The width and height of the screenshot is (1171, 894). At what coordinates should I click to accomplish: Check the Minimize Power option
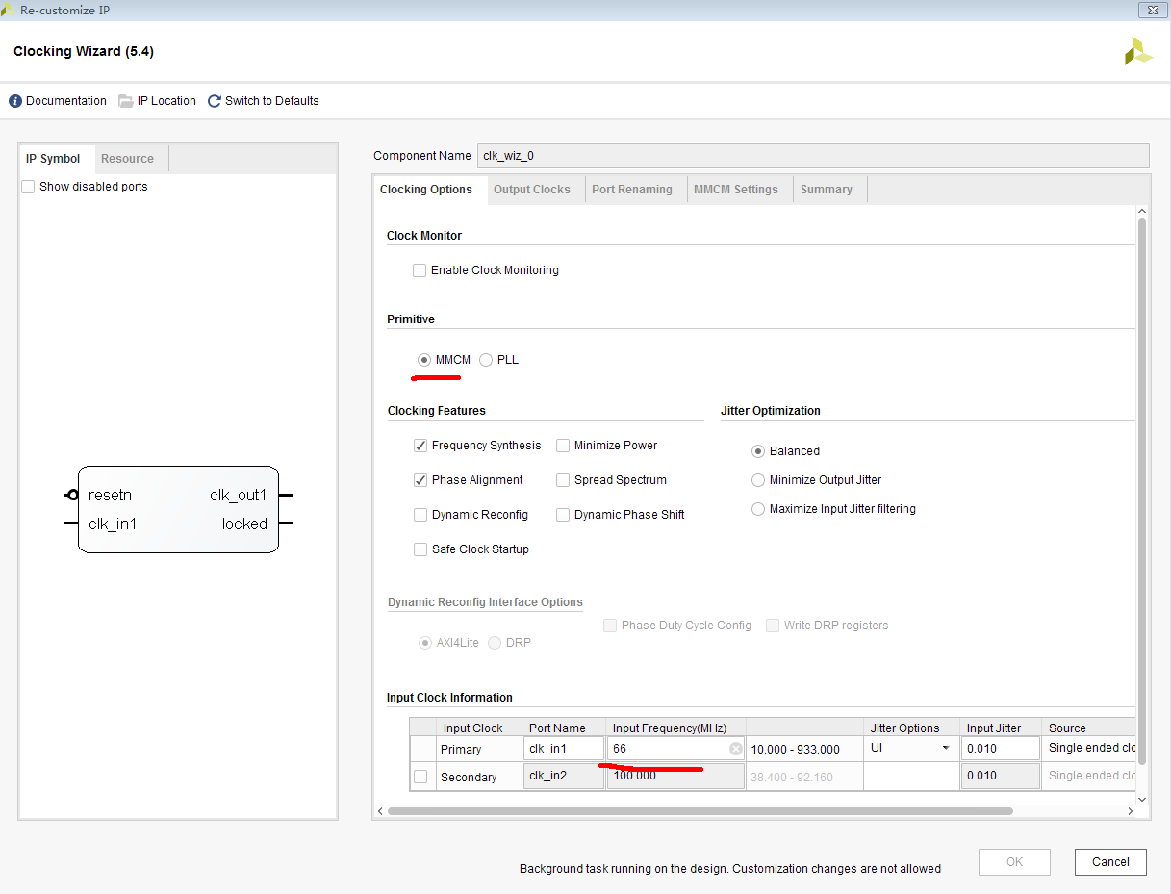click(x=563, y=445)
